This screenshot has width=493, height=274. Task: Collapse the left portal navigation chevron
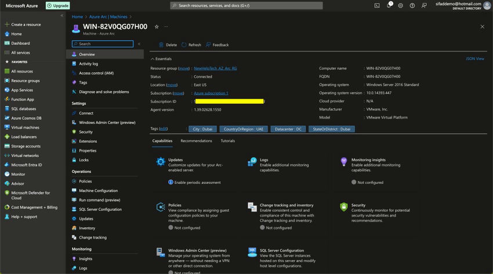62,16
